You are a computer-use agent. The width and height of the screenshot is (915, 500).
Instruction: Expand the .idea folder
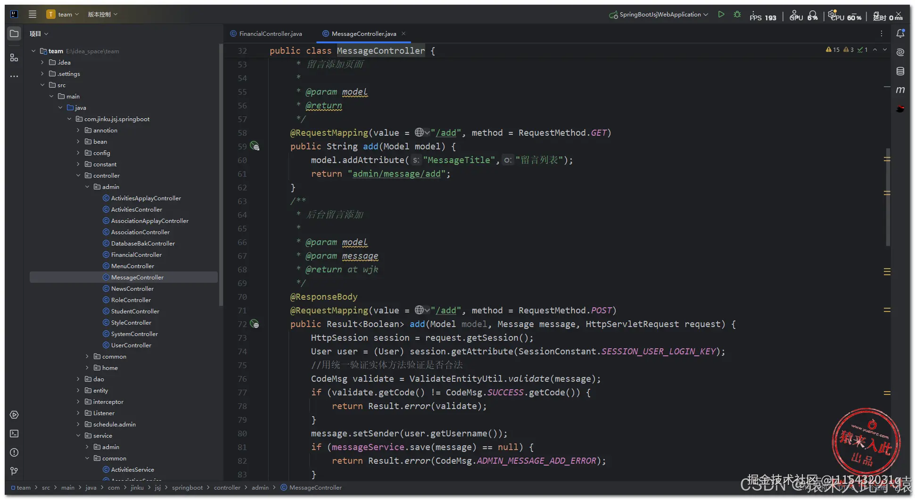42,62
